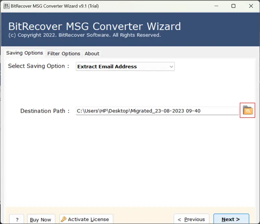
Task: Click the Buy Now button
Action: pyautogui.click(x=41, y=219)
